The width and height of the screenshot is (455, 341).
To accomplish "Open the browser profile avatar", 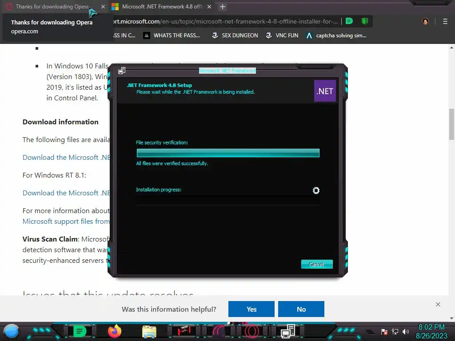I will (x=425, y=21).
